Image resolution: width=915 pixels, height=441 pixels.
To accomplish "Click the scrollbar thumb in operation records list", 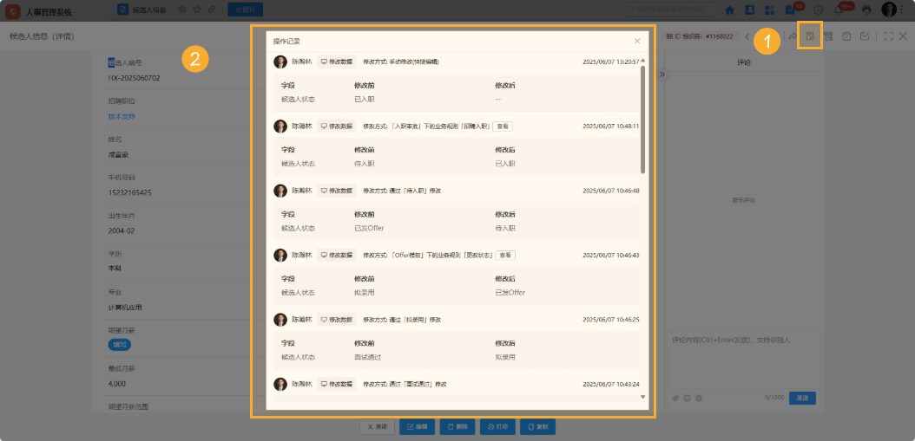I will (643, 119).
